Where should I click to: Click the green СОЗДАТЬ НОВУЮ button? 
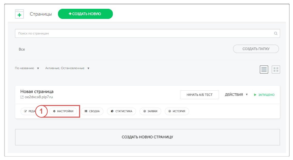(x=85, y=14)
